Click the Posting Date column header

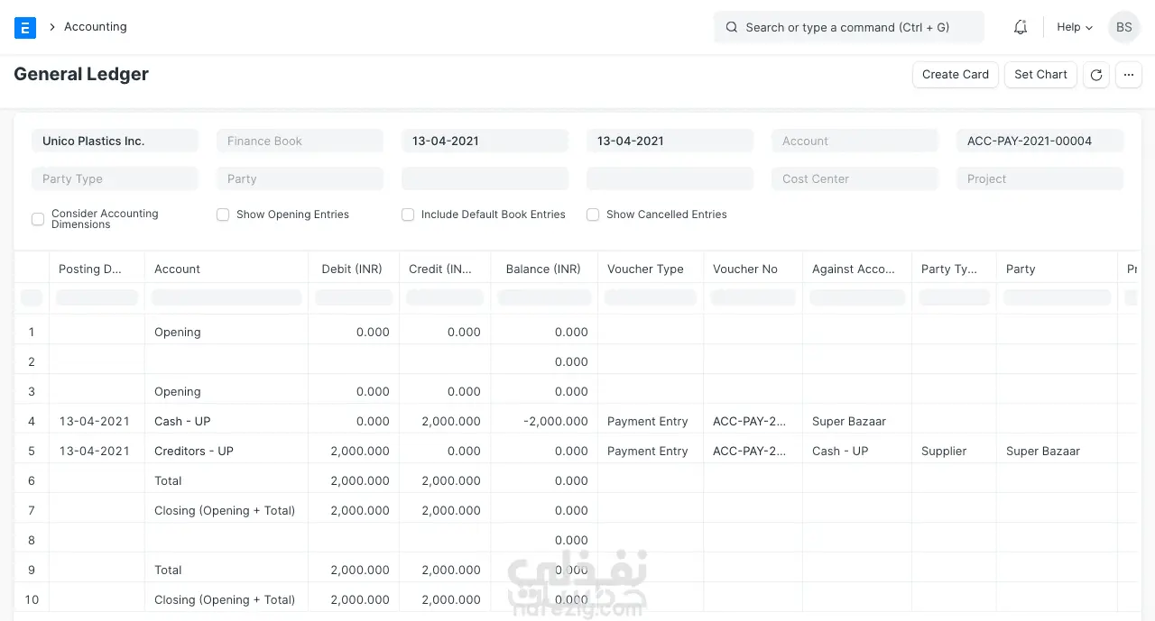point(97,269)
